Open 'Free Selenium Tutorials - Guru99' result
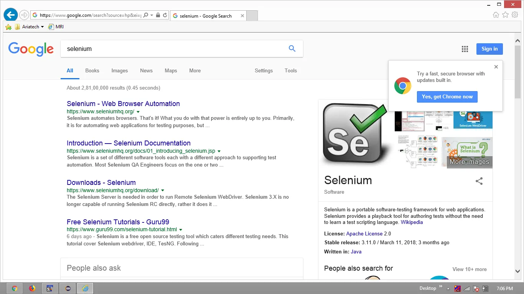 pos(118,222)
